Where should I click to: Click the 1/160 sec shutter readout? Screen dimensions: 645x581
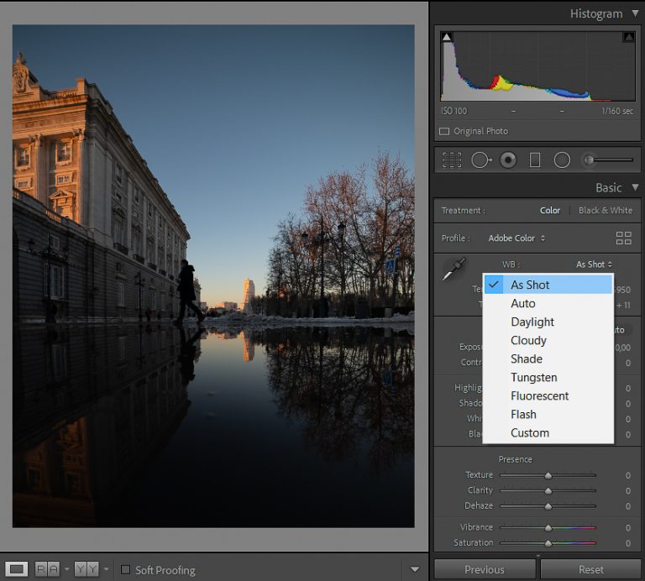coord(617,111)
